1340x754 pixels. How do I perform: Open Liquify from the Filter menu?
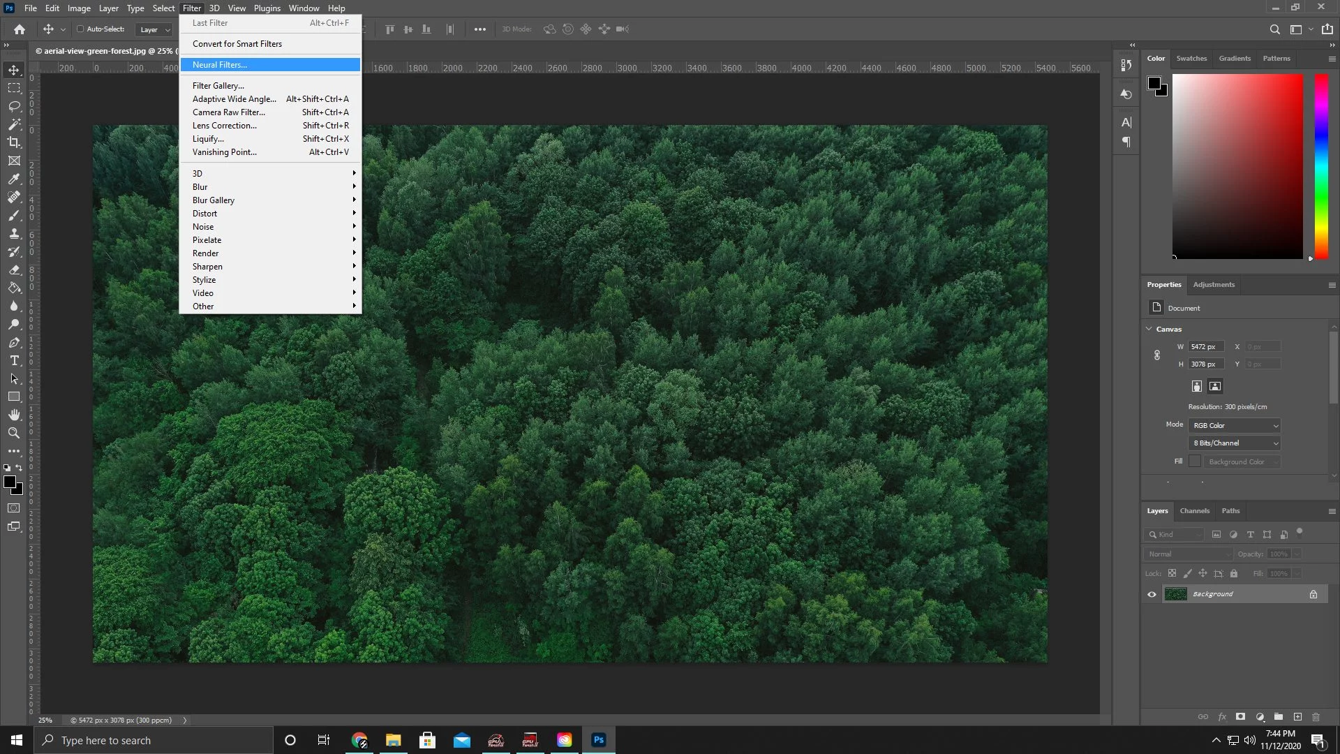coord(208,138)
